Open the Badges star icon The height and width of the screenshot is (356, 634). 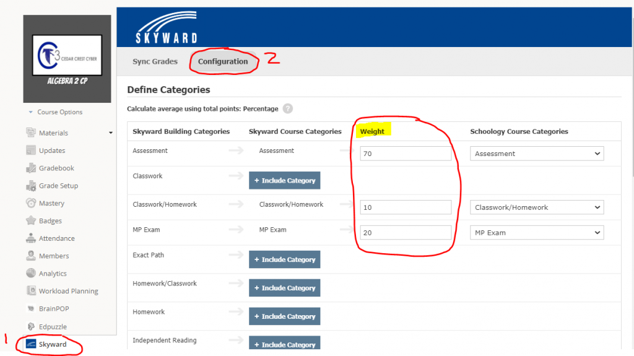pos(31,220)
